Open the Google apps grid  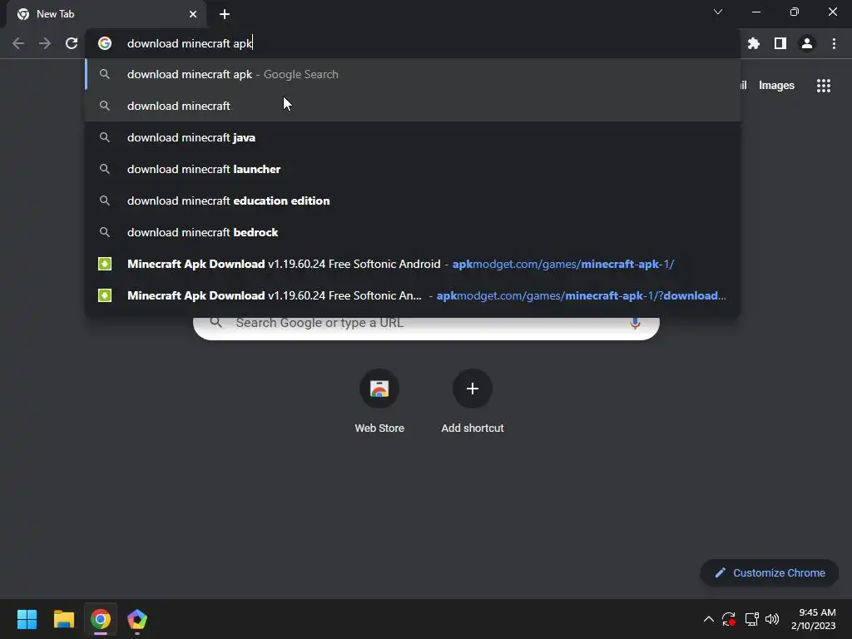pos(824,86)
